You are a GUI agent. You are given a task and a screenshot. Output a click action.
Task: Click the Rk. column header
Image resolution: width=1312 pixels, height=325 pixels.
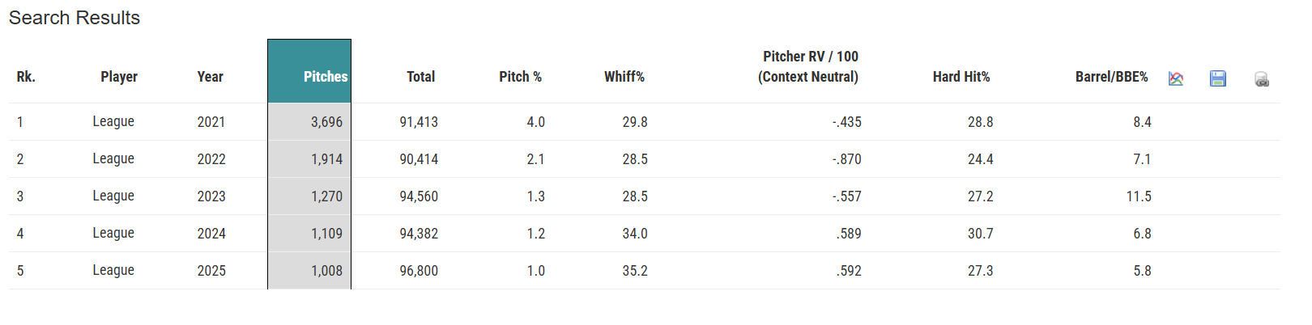pyautogui.click(x=26, y=77)
